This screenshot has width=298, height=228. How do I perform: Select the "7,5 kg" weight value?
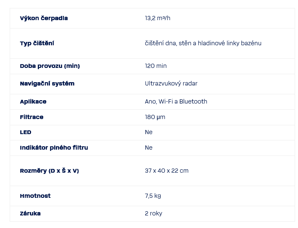[x=153, y=196]
